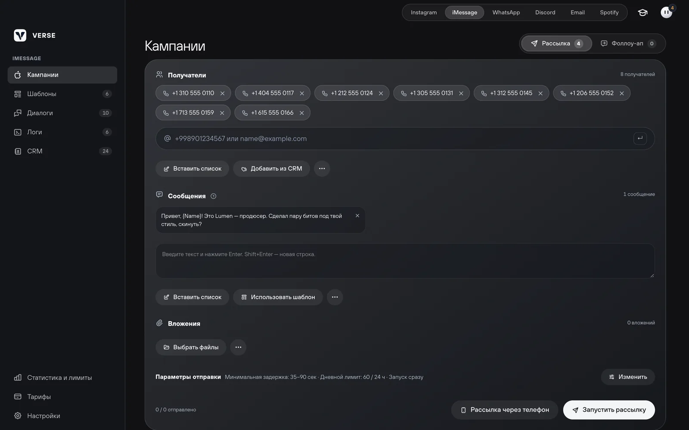The image size is (689, 430).
Task: Open the graduation cap tutorial icon
Action: (642, 12)
